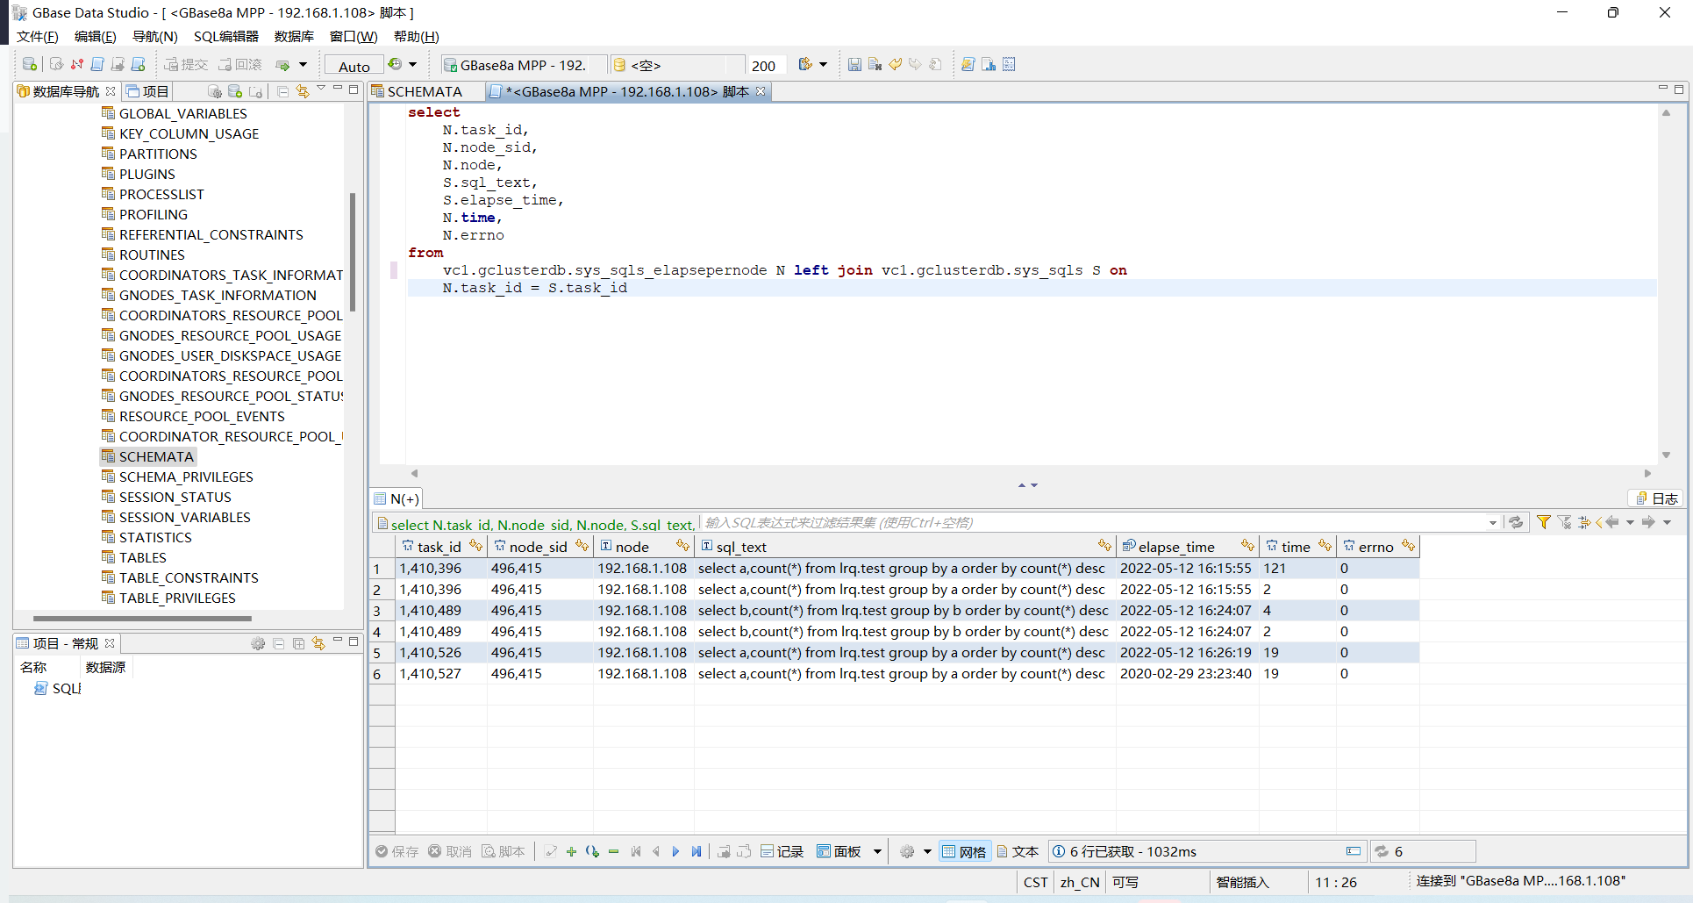Click the results settings gear icon
Viewport: 1693px width, 903px height.
[907, 851]
